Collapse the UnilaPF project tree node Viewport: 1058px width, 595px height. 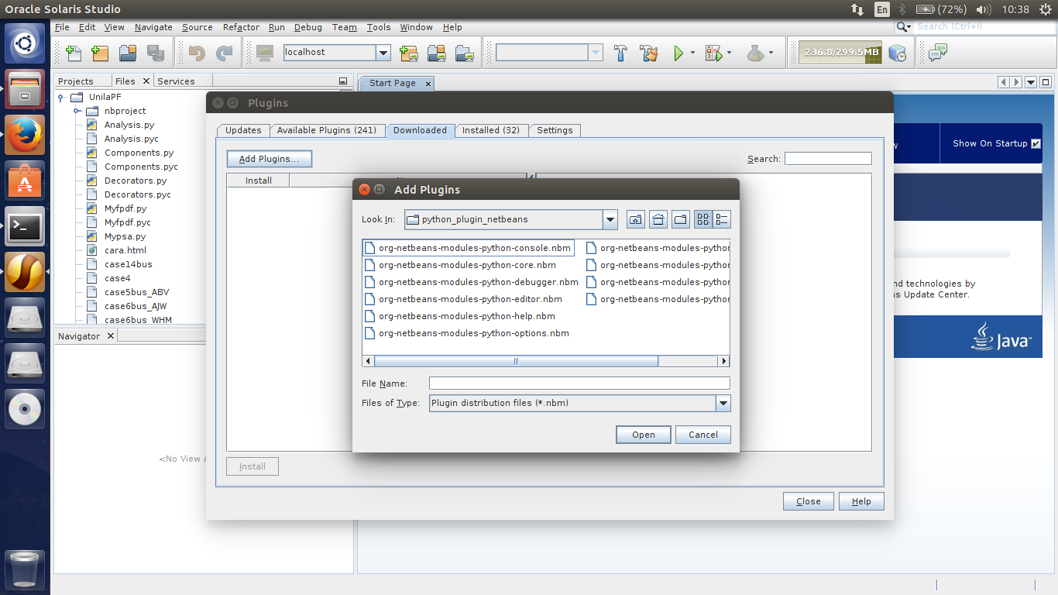pyautogui.click(x=61, y=97)
